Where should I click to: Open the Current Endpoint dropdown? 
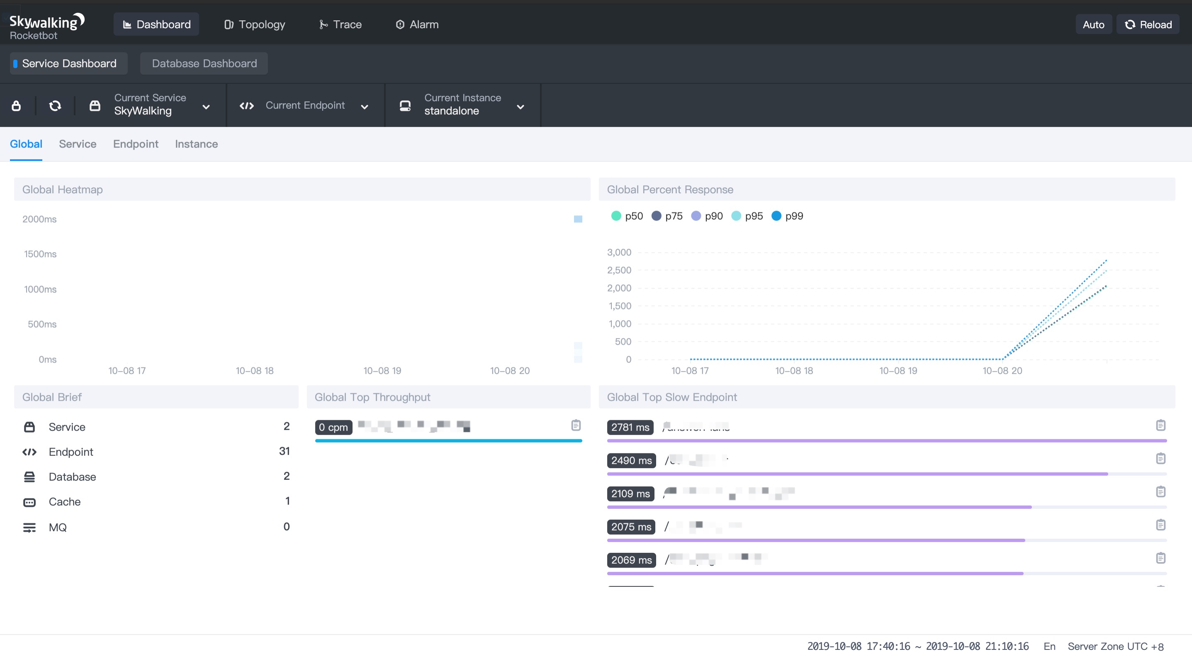tap(305, 105)
